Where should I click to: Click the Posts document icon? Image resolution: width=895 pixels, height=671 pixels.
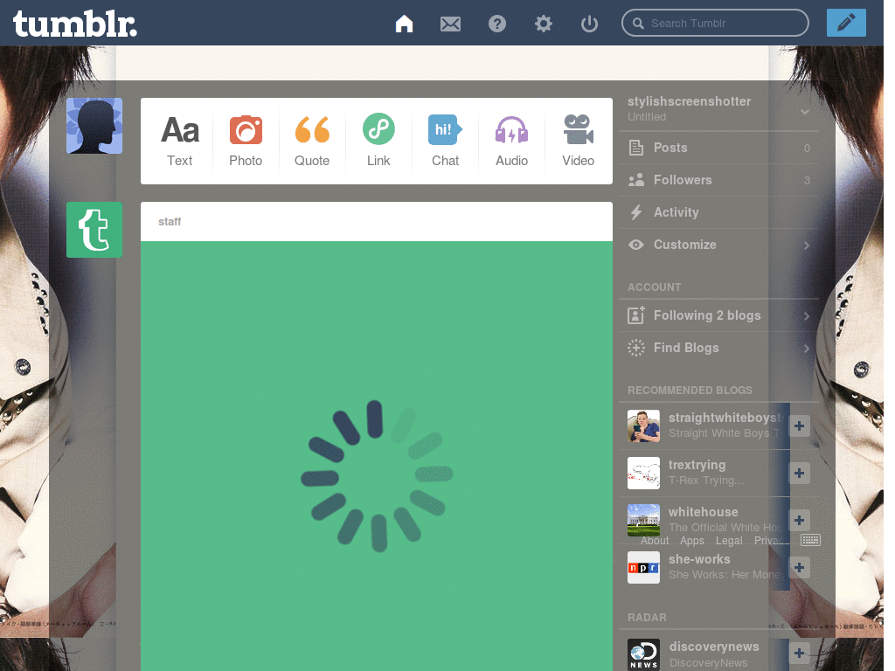[636, 148]
